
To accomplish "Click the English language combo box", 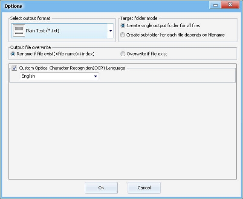I will [x=59, y=76].
